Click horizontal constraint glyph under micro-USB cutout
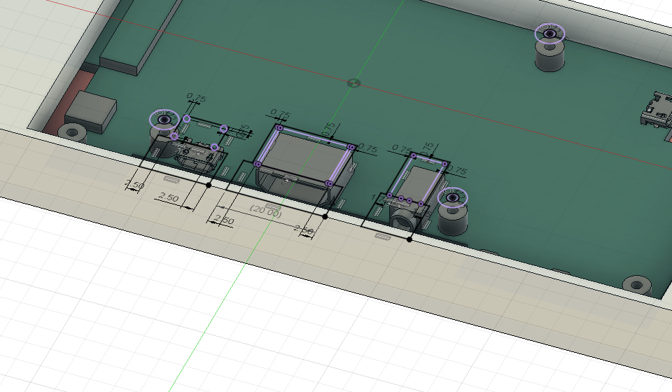 point(171,179)
